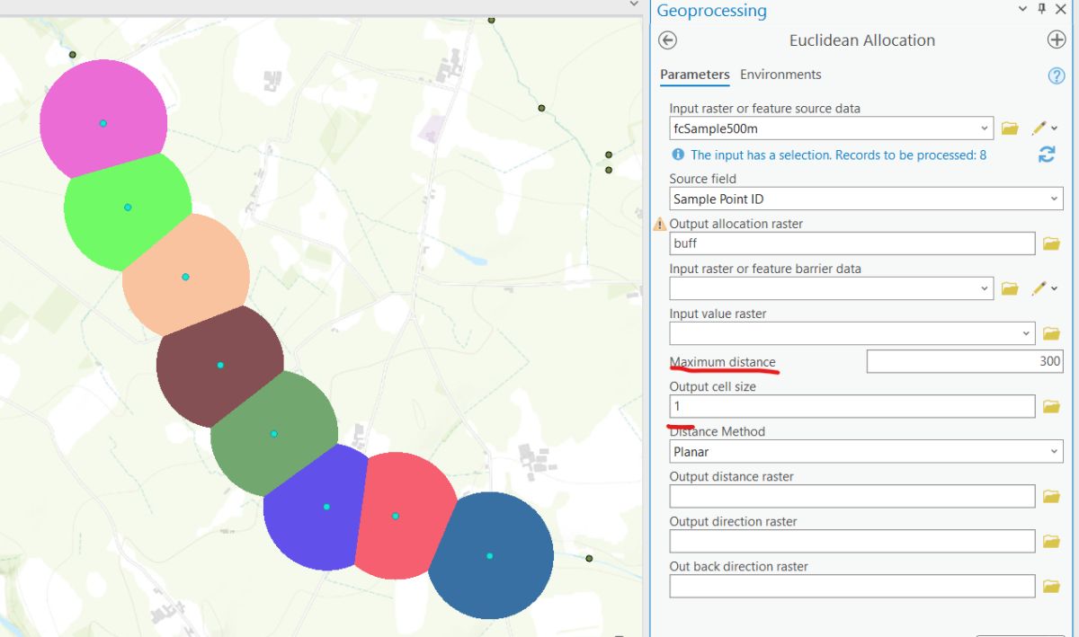Click the bright green allocation zone
The height and width of the screenshot is (637, 1079).
pyautogui.click(x=126, y=214)
